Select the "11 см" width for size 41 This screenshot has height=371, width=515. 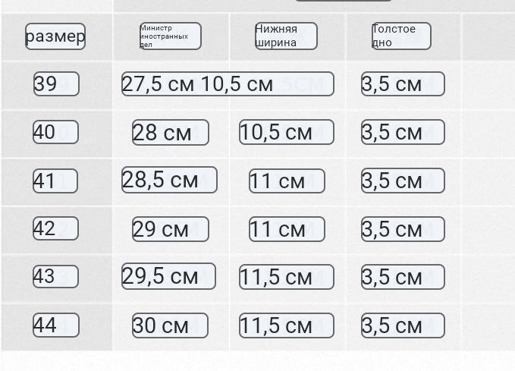(x=287, y=181)
